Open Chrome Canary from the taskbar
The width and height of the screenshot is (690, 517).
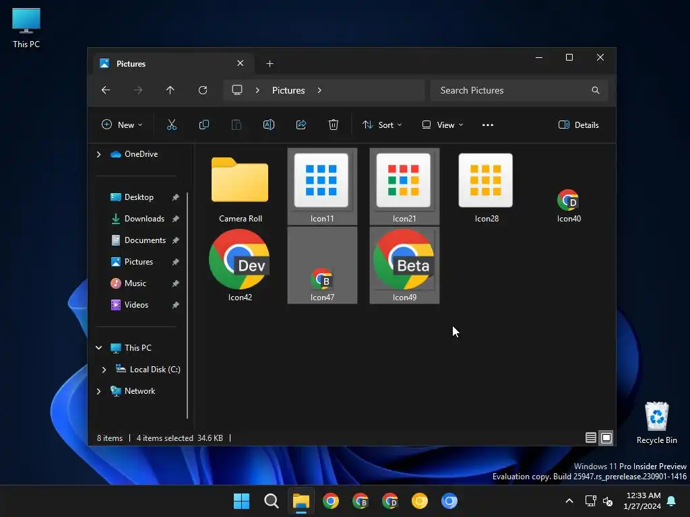[419, 501]
